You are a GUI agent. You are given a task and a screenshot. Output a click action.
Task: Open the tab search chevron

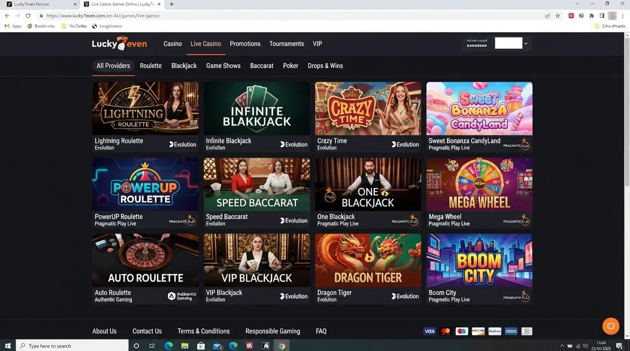[x=577, y=4]
